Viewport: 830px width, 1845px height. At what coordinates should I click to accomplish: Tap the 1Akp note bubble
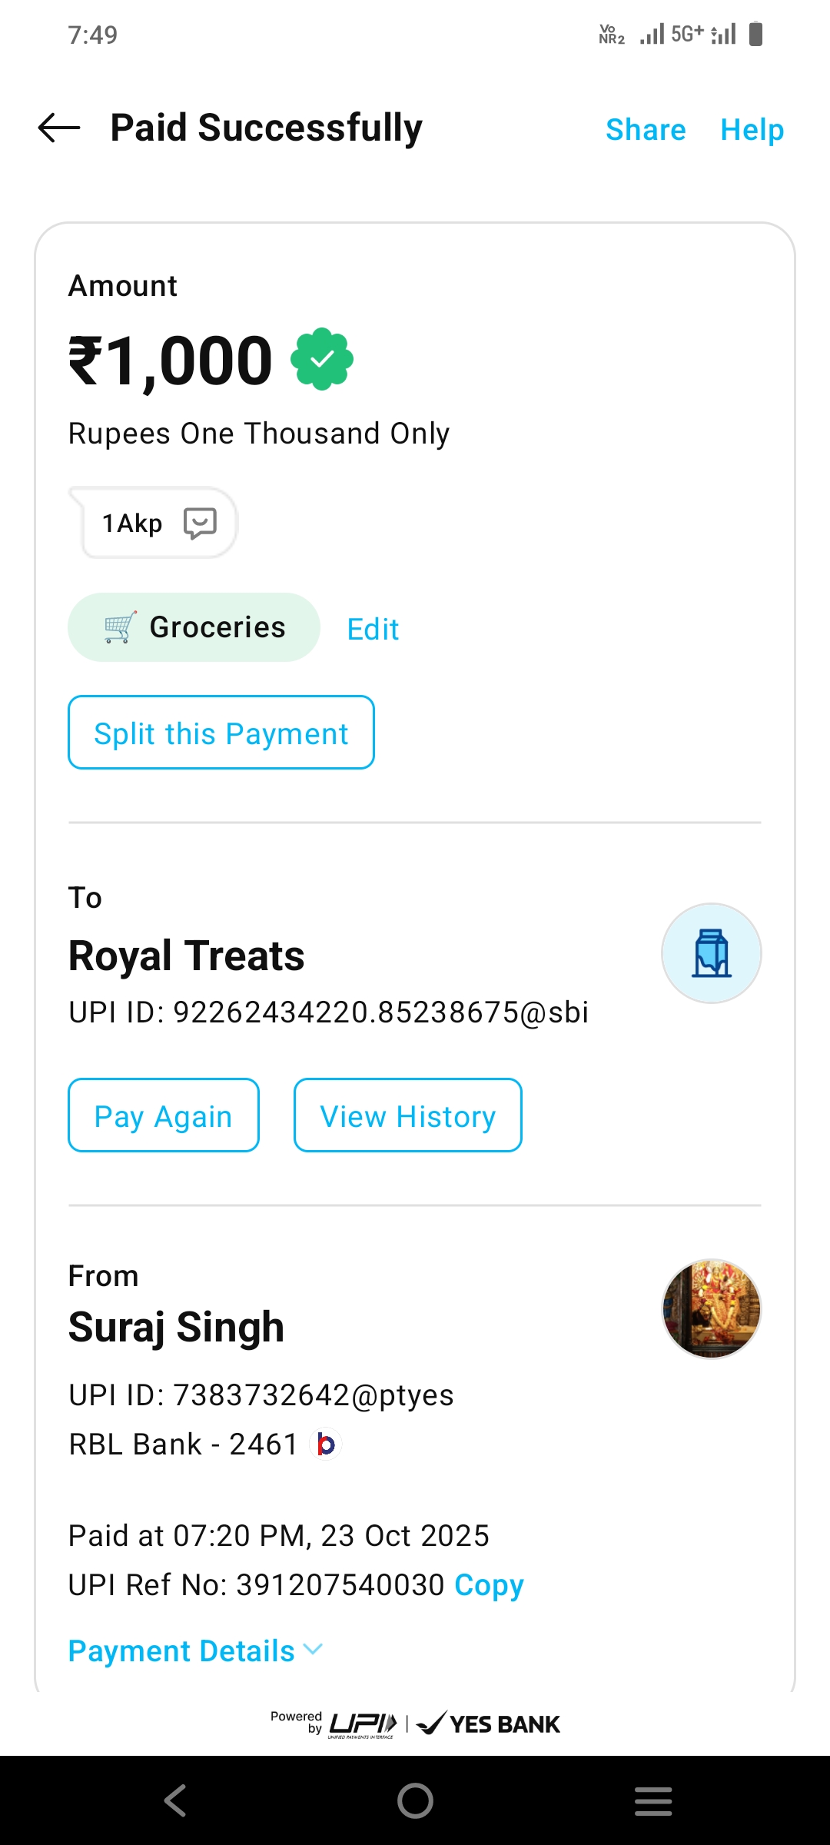click(x=133, y=524)
